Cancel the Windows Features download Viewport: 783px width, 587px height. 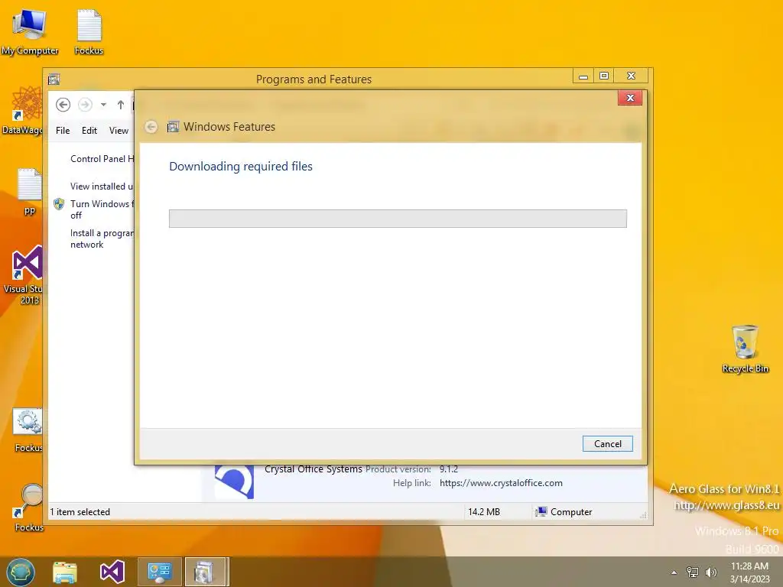pos(607,444)
